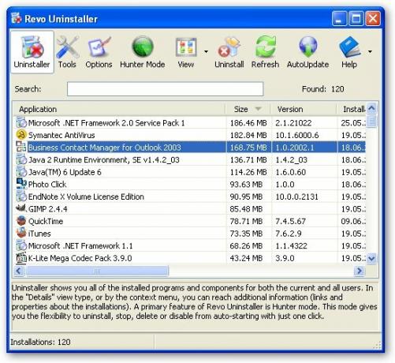Select Business Contact Manager for Outlook 2003
Screen dimensions: 395x363
click(190, 148)
